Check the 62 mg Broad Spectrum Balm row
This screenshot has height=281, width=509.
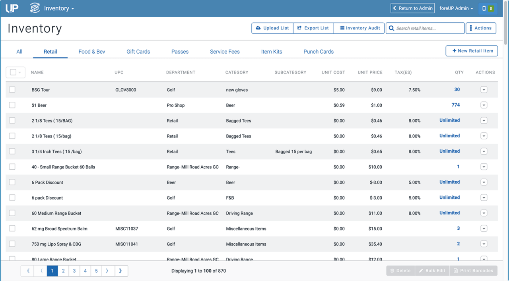pyautogui.click(x=12, y=229)
